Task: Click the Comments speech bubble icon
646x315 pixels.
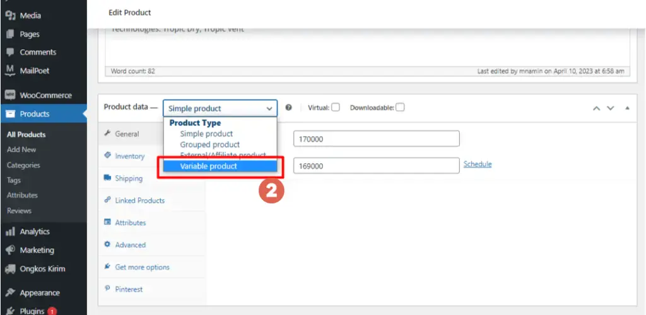Action: tap(10, 52)
